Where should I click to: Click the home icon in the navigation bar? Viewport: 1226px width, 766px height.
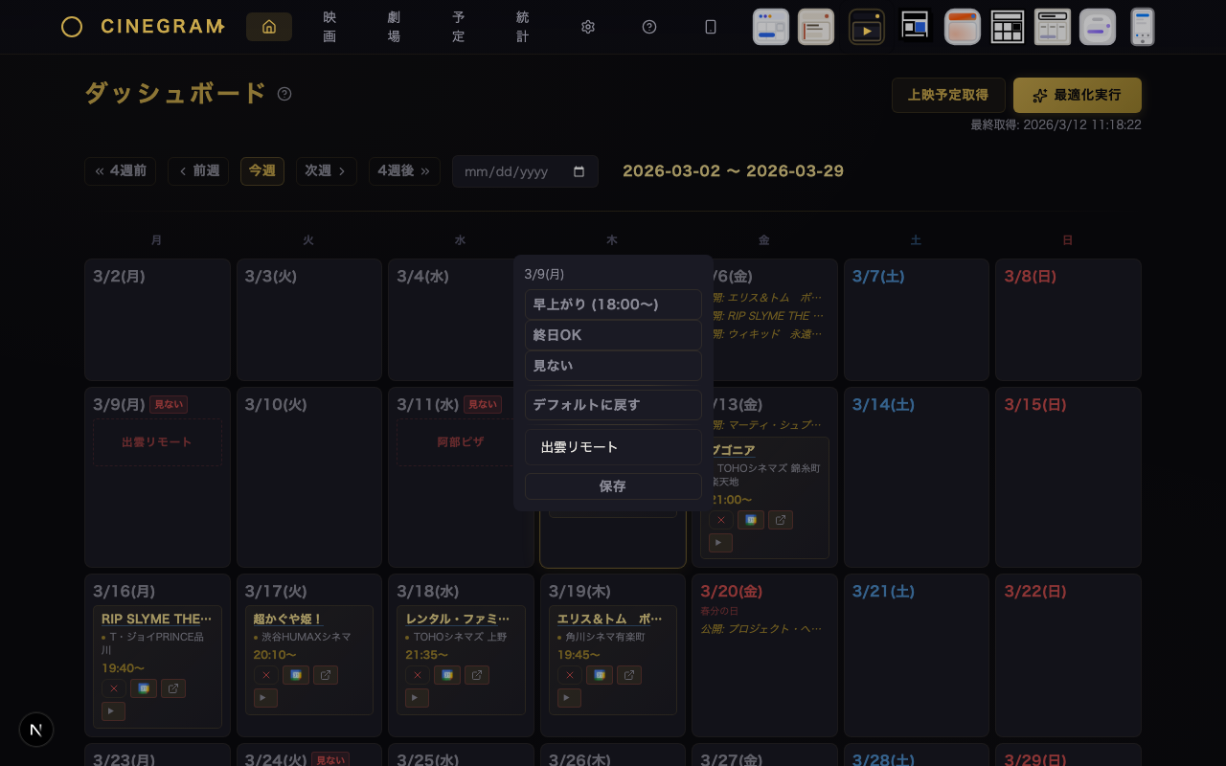(x=269, y=27)
